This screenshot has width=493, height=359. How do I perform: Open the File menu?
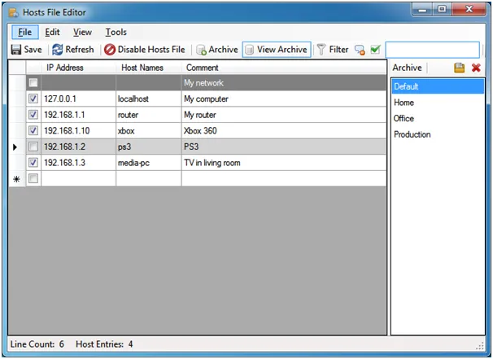(x=24, y=32)
